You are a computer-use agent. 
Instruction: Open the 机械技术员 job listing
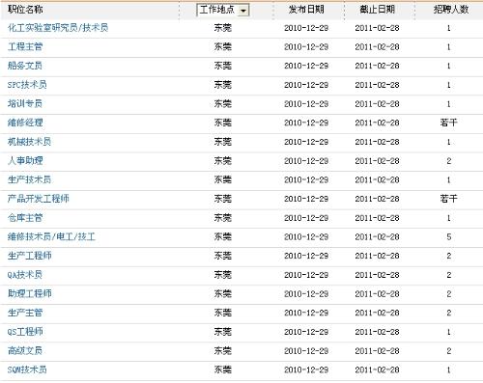[x=29, y=142]
